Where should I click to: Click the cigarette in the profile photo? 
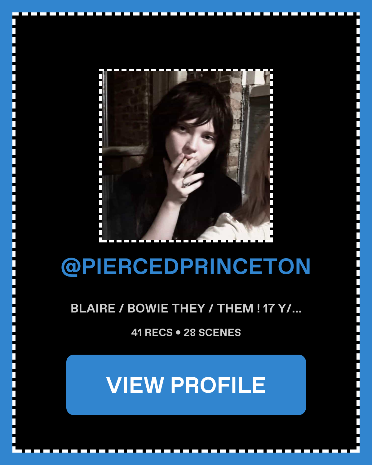click(181, 165)
